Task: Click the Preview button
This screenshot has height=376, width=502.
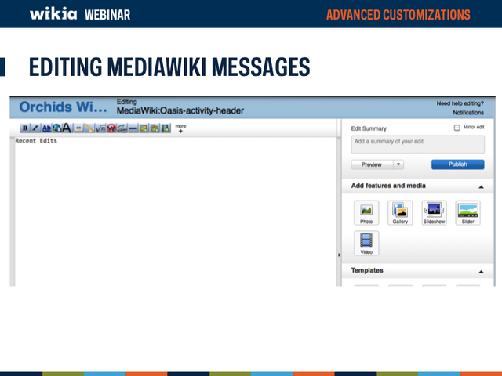Action: [373, 164]
